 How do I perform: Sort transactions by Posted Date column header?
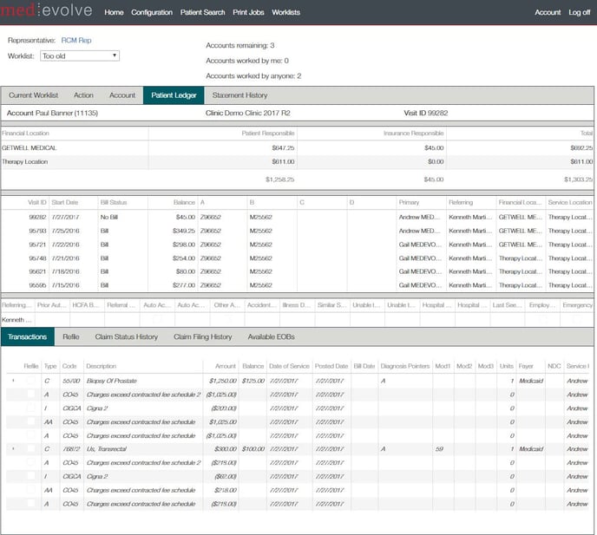331,366
